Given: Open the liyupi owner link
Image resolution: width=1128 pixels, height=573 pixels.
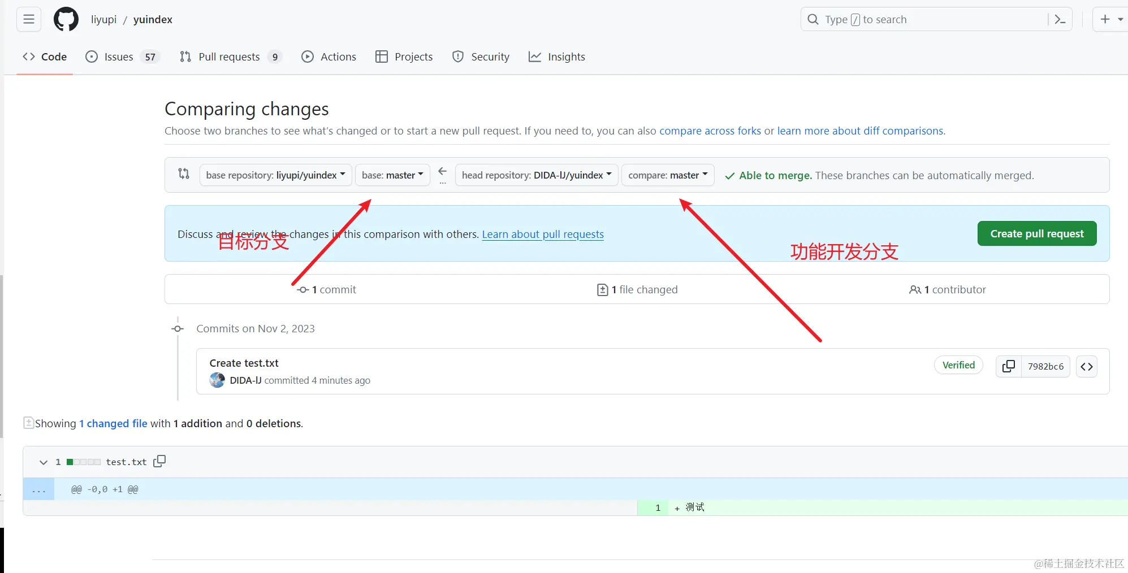Looking at the screenshot, I should coord(103,19).
